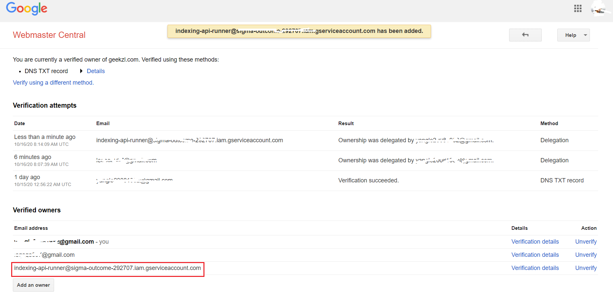Click the Add an owner button

tap(33, 285)
